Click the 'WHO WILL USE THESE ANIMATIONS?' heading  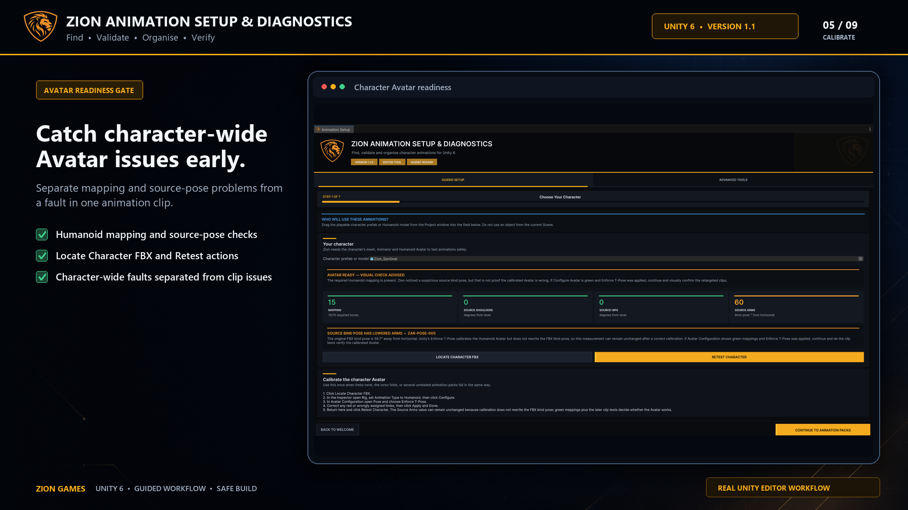pos(355,219)
